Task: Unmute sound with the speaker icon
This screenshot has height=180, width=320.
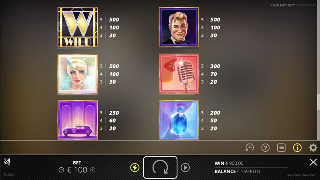Action: [x=7, y=162]
